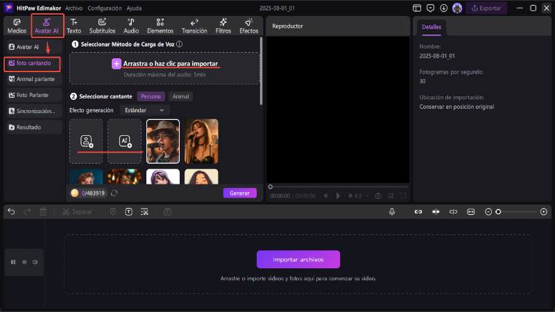The image size is (555, 312).
Task: Click the info icon beside Método de Carga de Voz
Action: [x=180, y=44]
